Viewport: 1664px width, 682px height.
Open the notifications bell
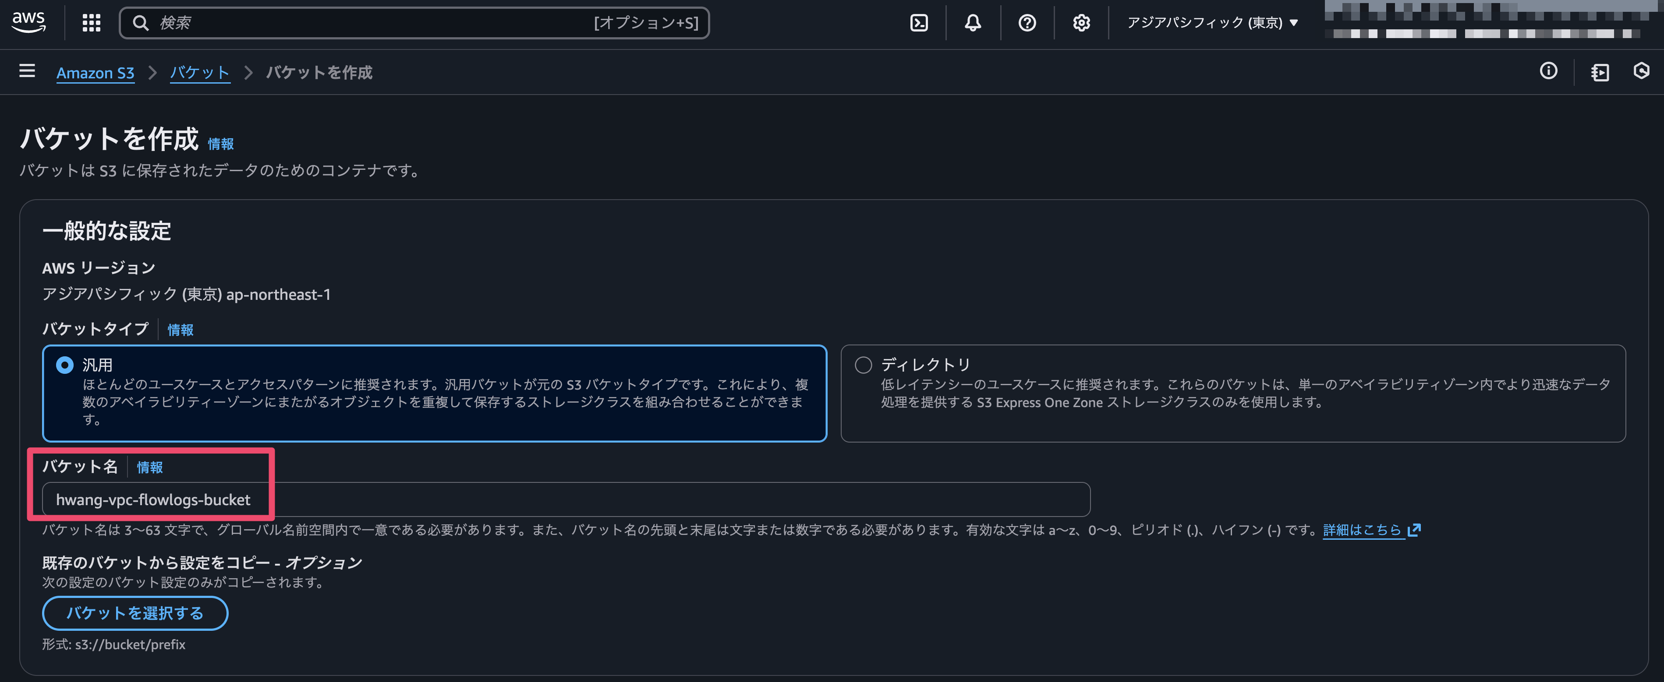973,23
